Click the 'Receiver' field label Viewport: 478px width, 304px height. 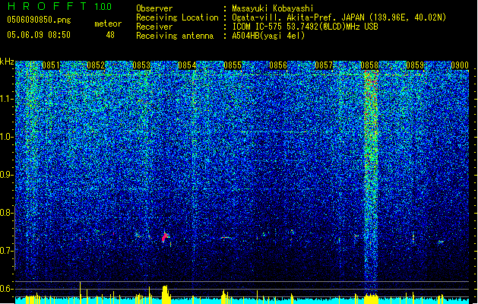pyautogui.click(x=154, y=27)
